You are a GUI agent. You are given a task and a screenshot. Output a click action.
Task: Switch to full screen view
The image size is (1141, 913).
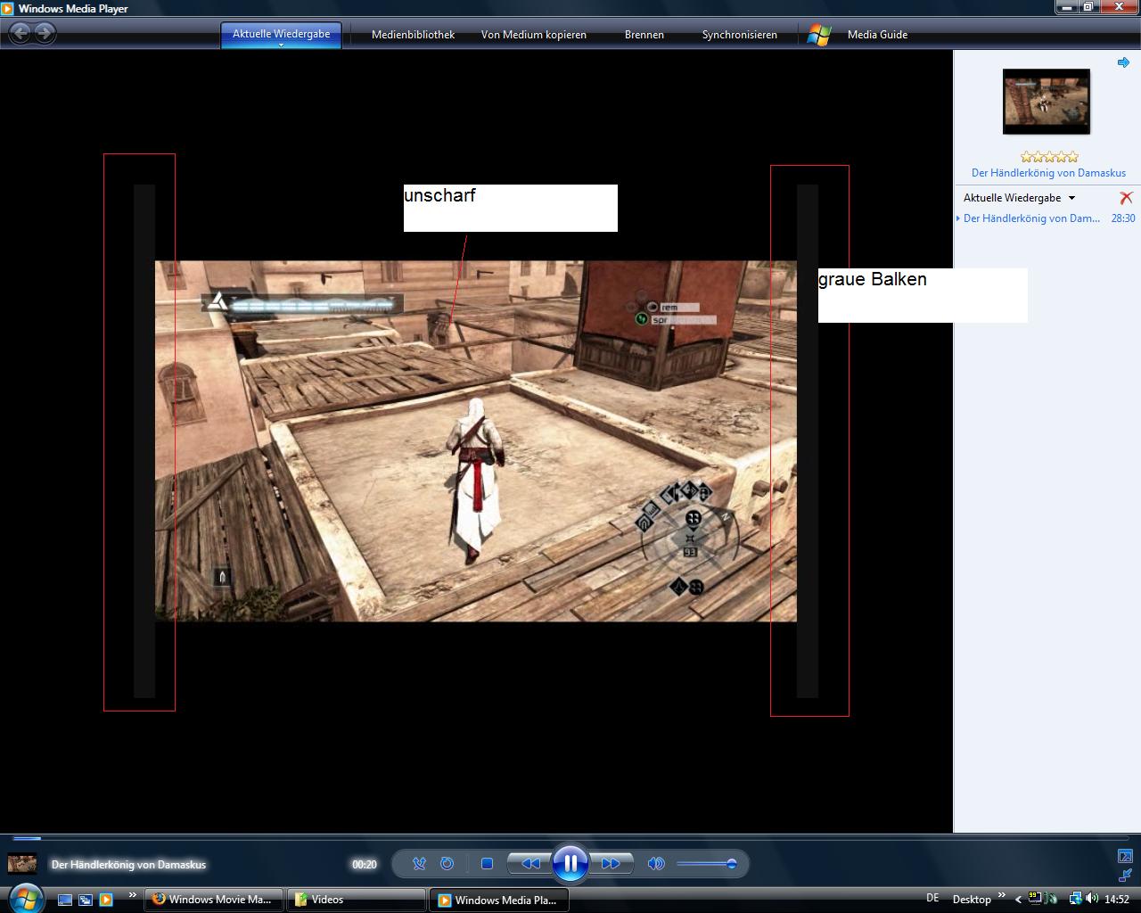pos(1125,856)
